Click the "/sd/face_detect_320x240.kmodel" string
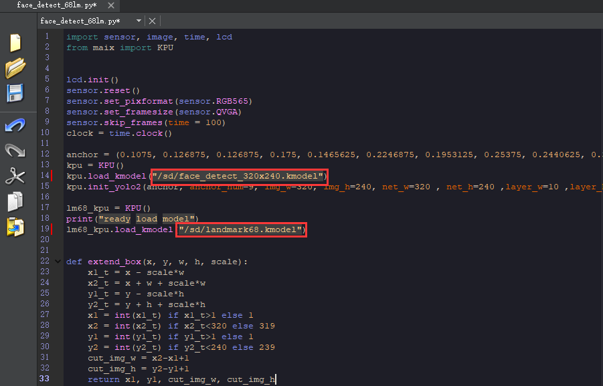603x386 pixels. point(239,176)
